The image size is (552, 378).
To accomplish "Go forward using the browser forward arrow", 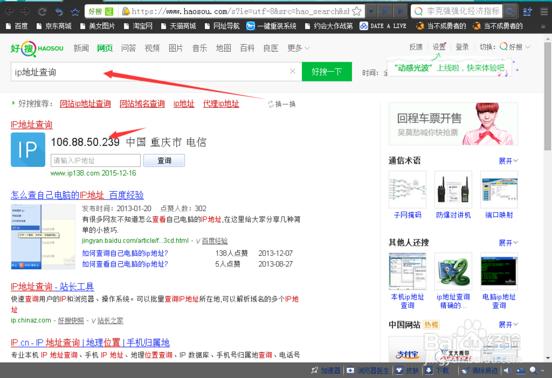I will coord(25,11).
